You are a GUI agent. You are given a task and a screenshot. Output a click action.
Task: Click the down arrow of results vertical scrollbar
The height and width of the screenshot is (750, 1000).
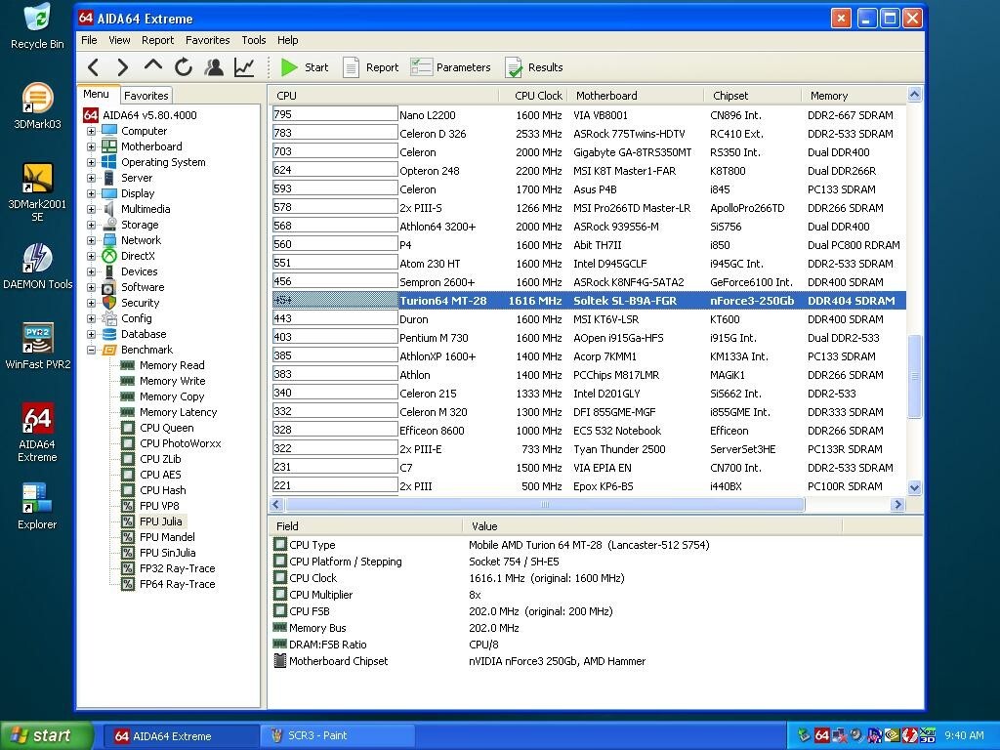[x=914, y=488]
